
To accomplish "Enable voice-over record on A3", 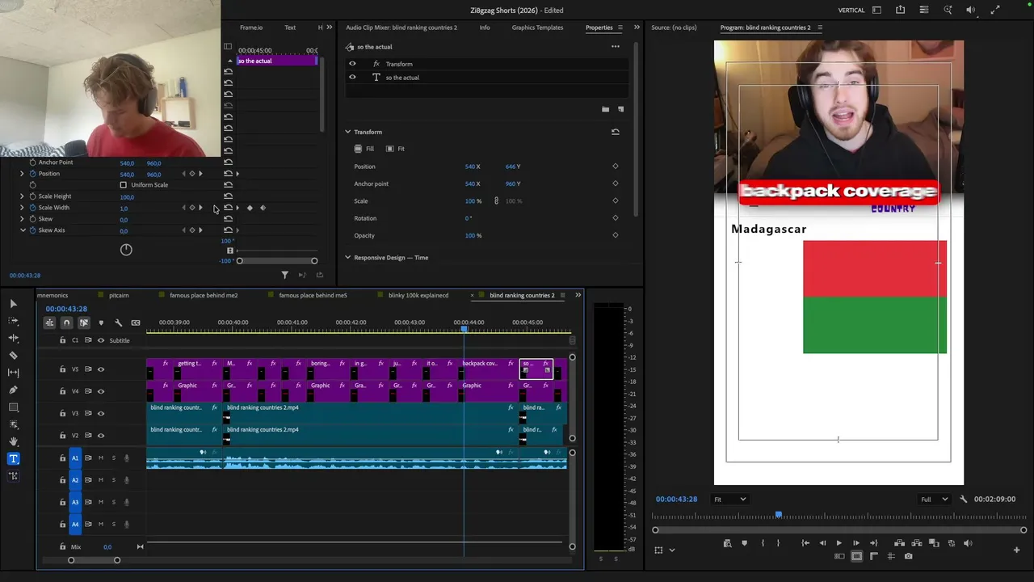I will [x=127, y=502].
